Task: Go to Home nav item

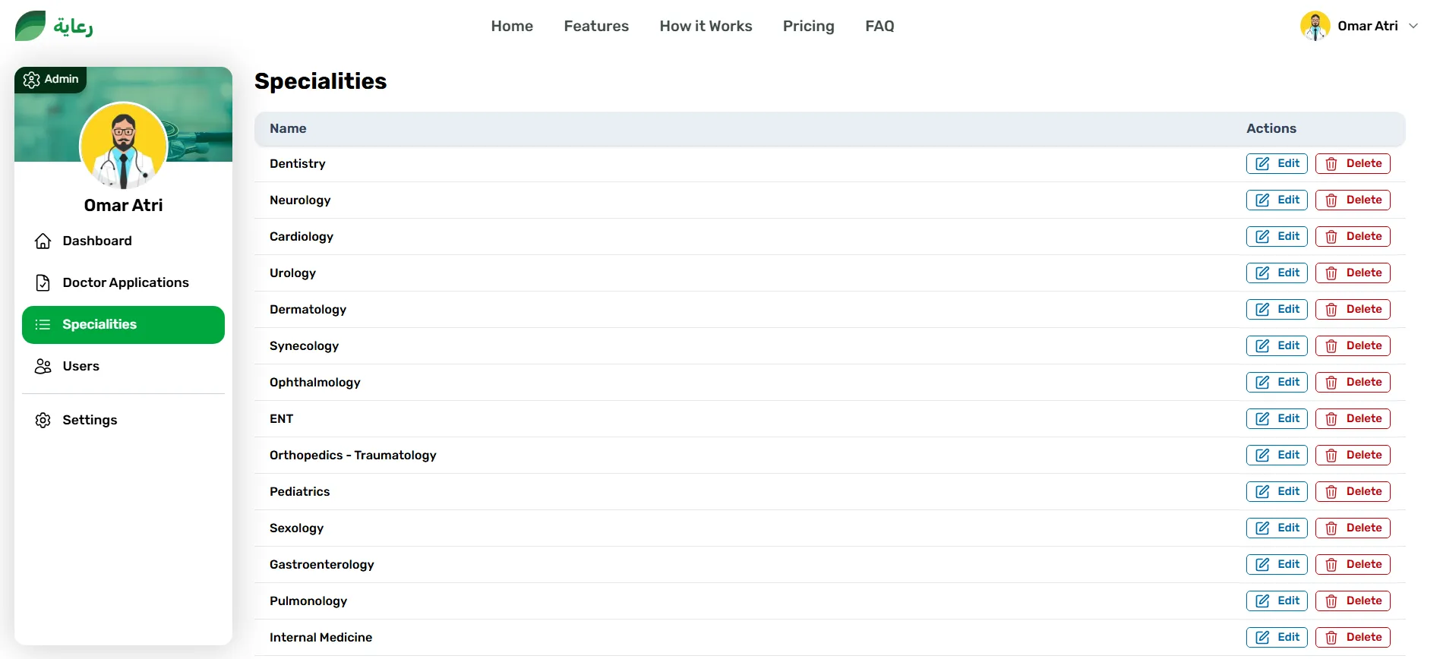Action: pos(512,26)
